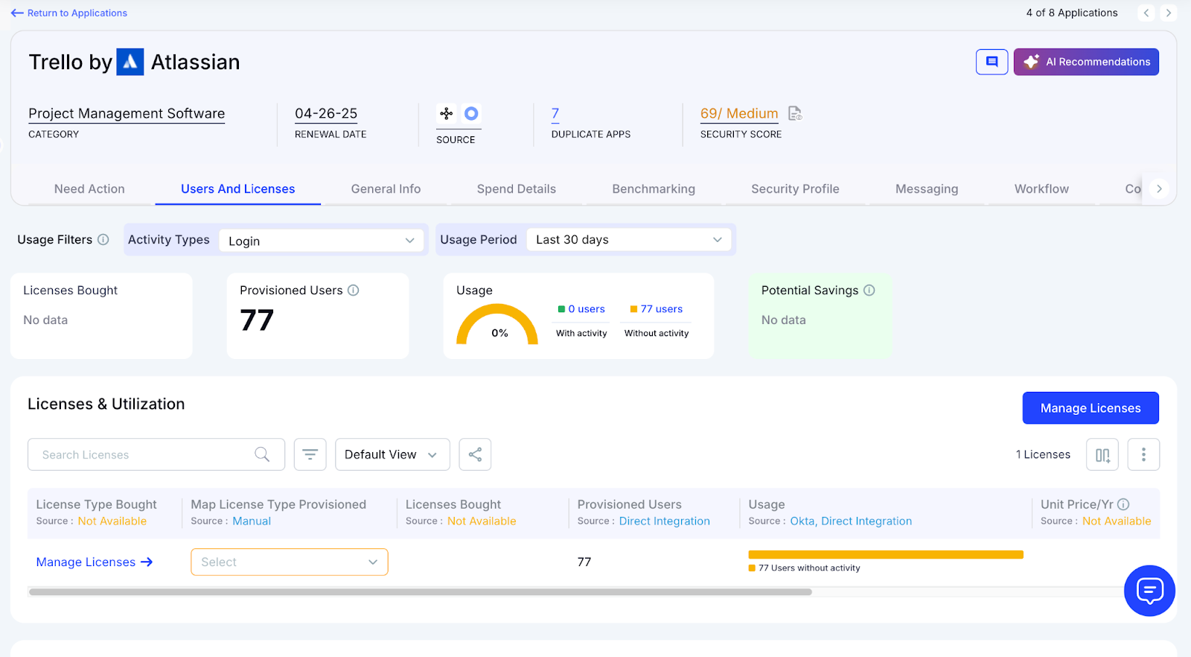Screen dimensions: 1191x657
Task: Click the 1 Licenses count text
Action: (1043, 454)
